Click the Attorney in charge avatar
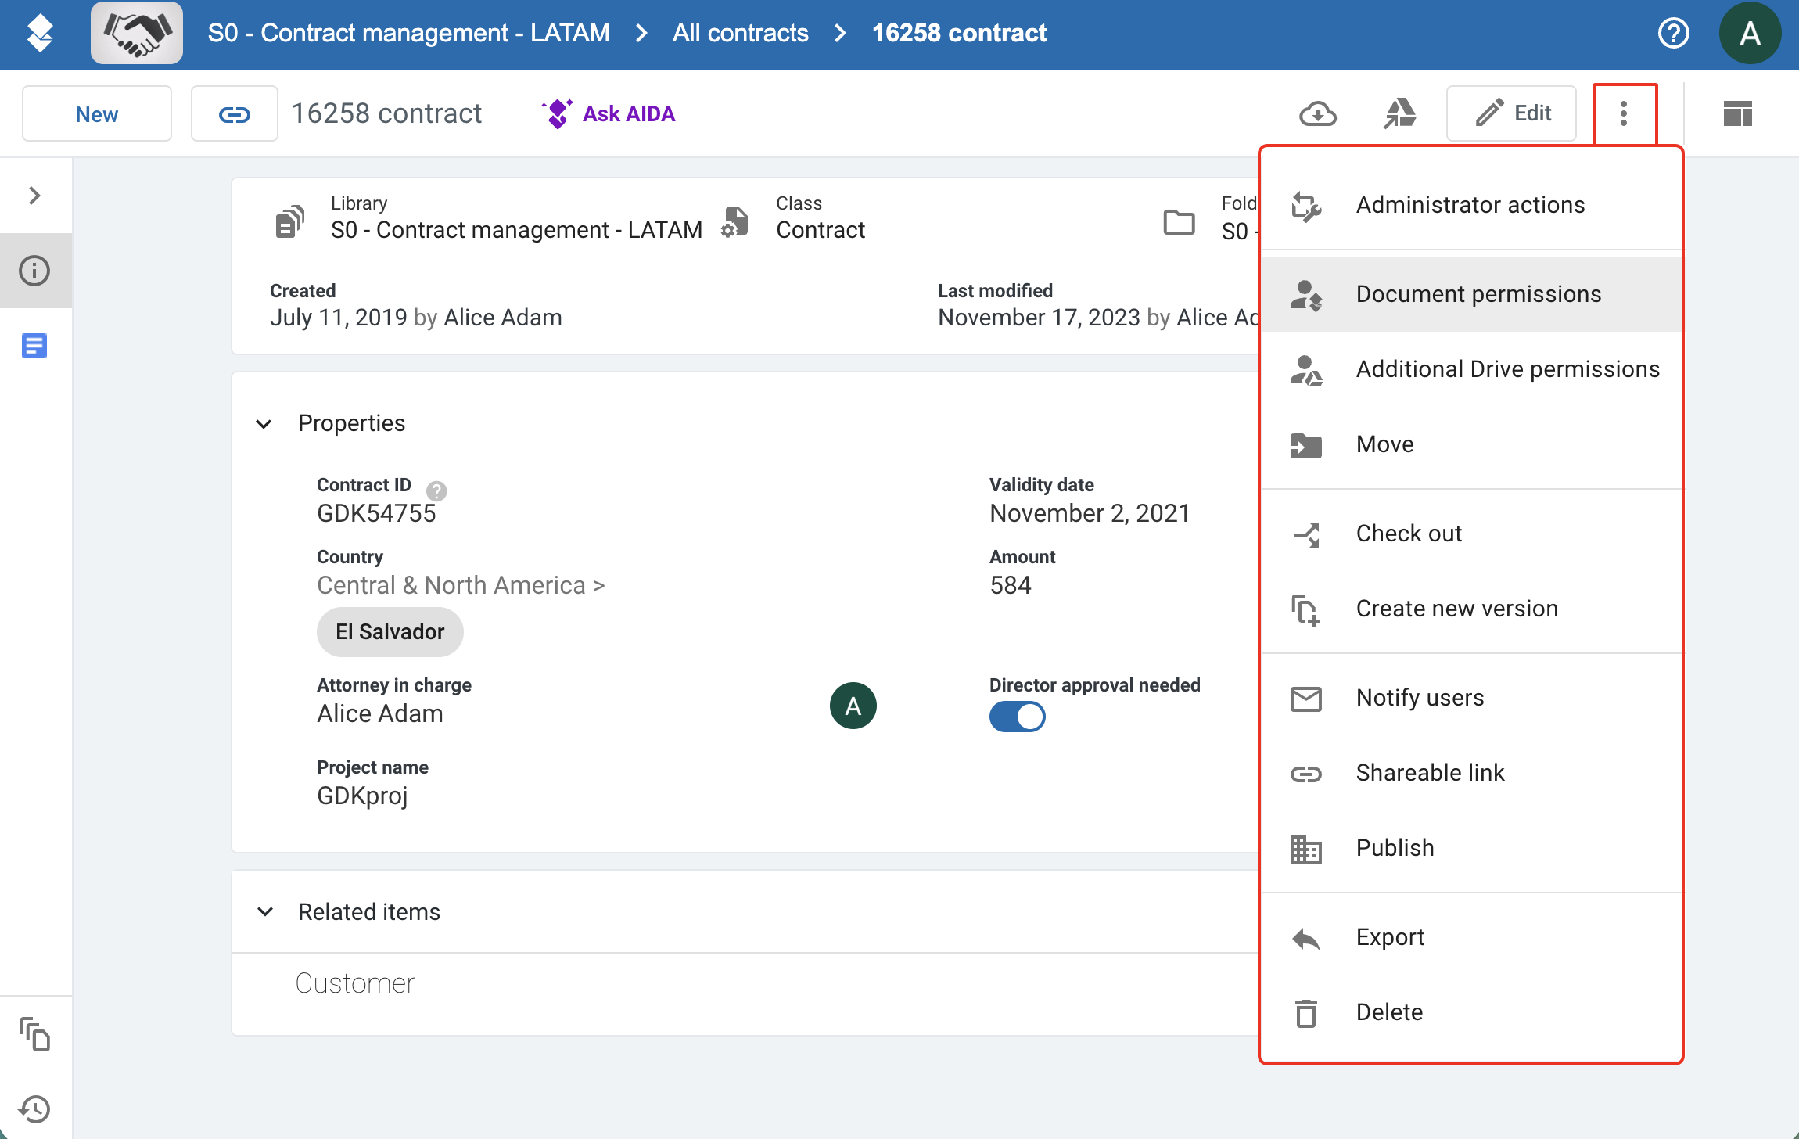1799x1139 pixels. click(853, 706)
